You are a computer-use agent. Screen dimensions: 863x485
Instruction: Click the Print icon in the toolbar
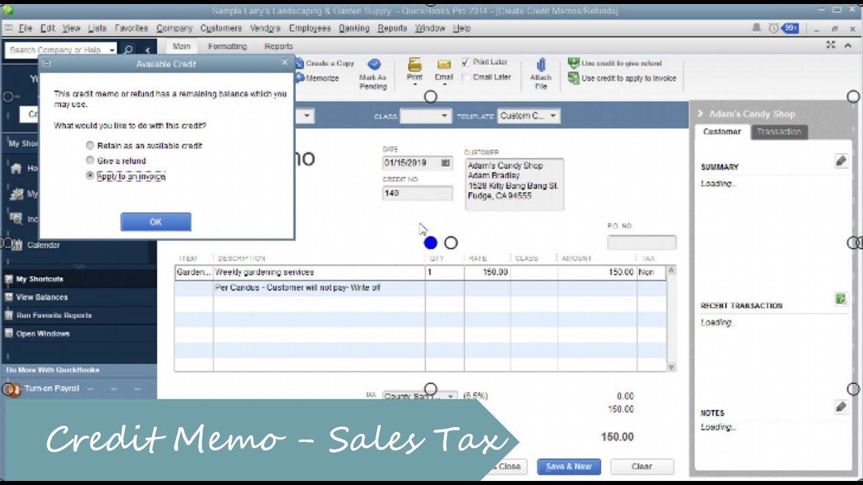pos(415,65)
